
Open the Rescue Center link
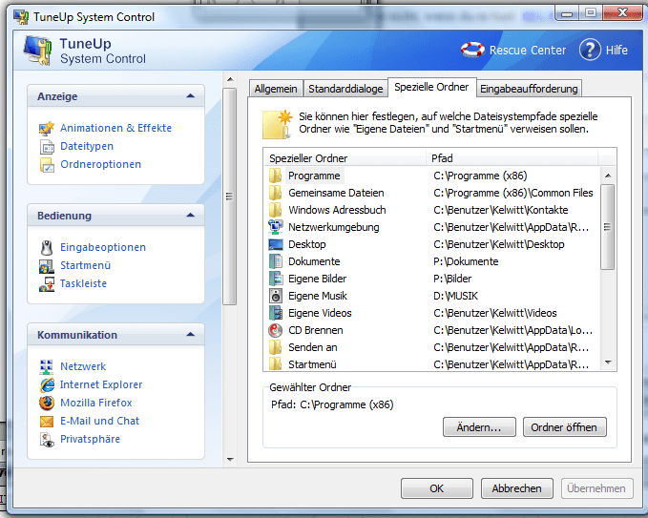pos(528,51)
